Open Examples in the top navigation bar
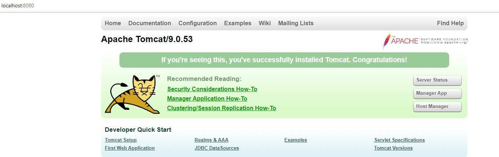The height and width of the screenshot is (157, 499). 238,23
